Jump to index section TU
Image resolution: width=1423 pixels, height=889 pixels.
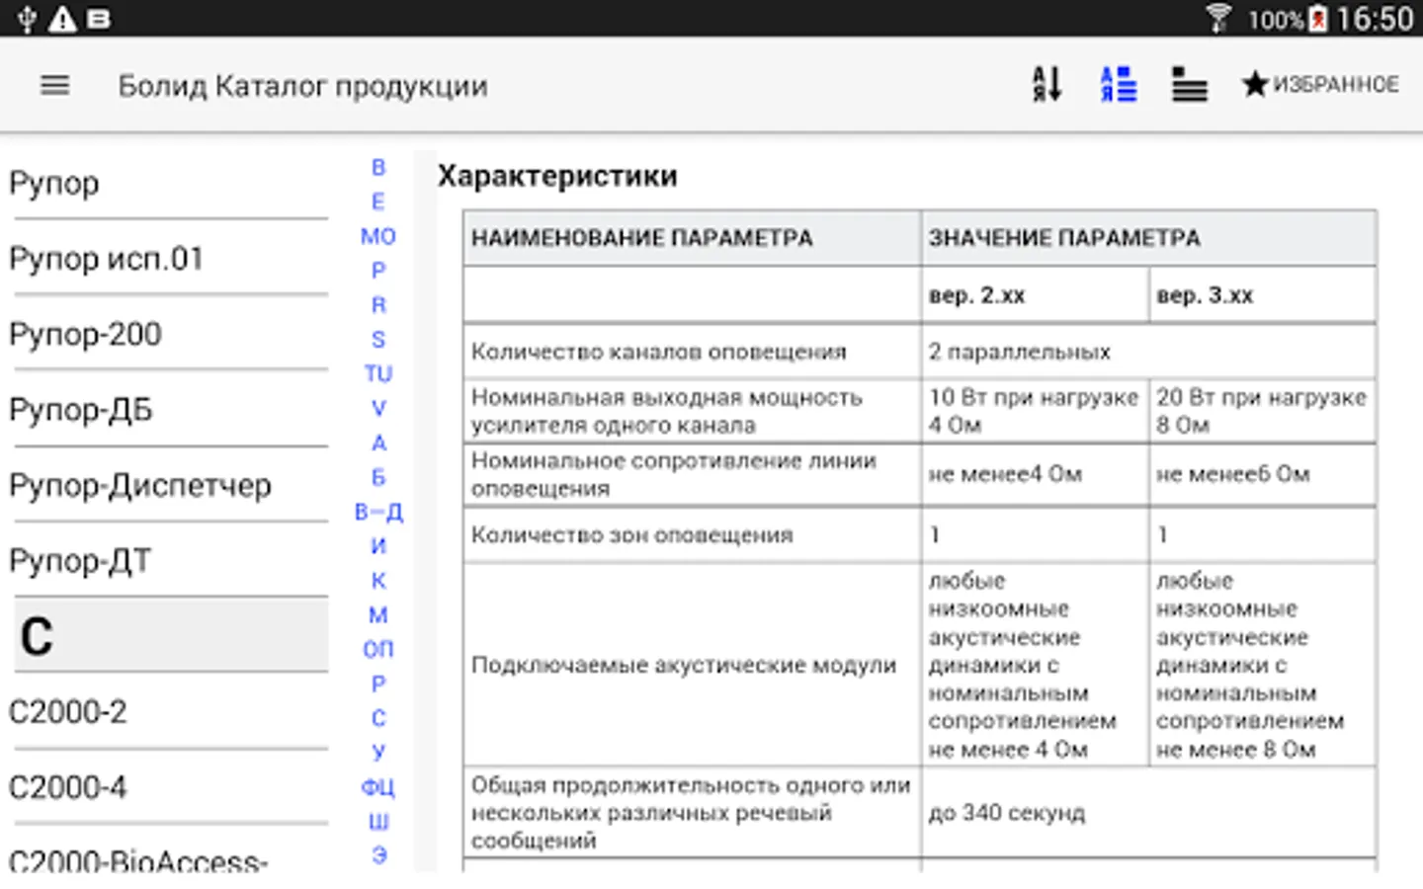pyautogui.click(x=378, y=373)
